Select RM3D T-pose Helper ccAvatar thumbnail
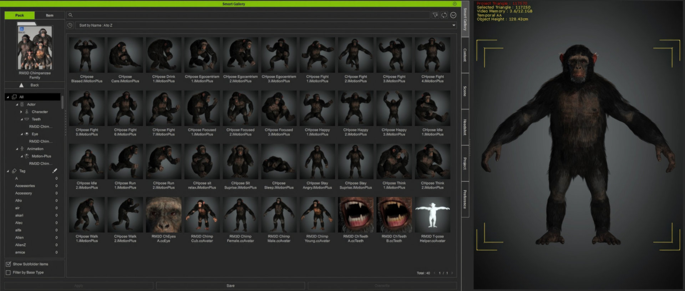 [x=432, y=215]
